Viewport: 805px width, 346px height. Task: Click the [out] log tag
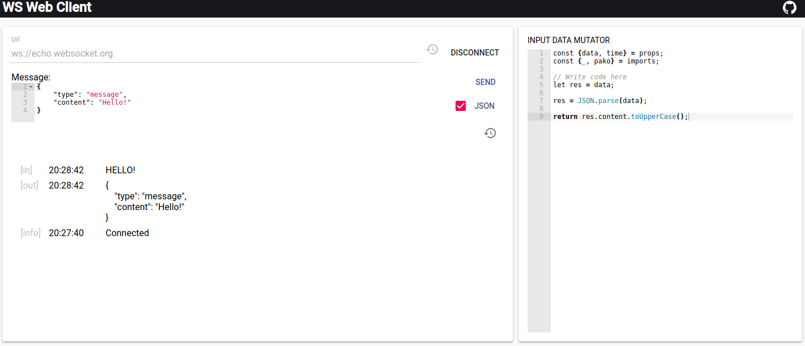(x=29, y=185)
